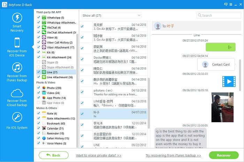Click the WeChat app icon
The image size is (244, 162).
coord(44,28)
